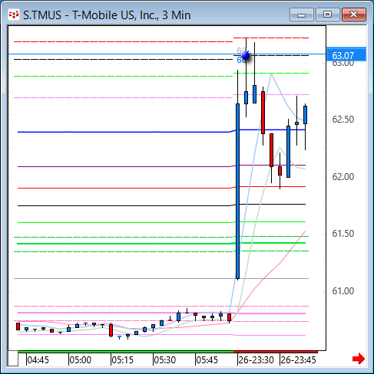
Task: Close the S.TMUS chart window
Action: click(354, 15)
